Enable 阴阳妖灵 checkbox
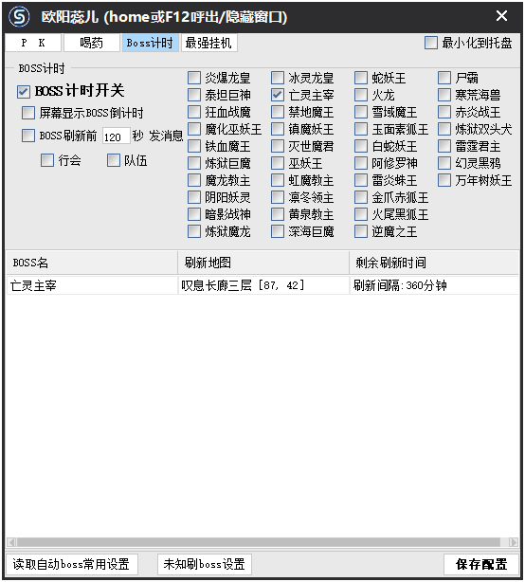The image size is (525, 582). click(194, 197)
